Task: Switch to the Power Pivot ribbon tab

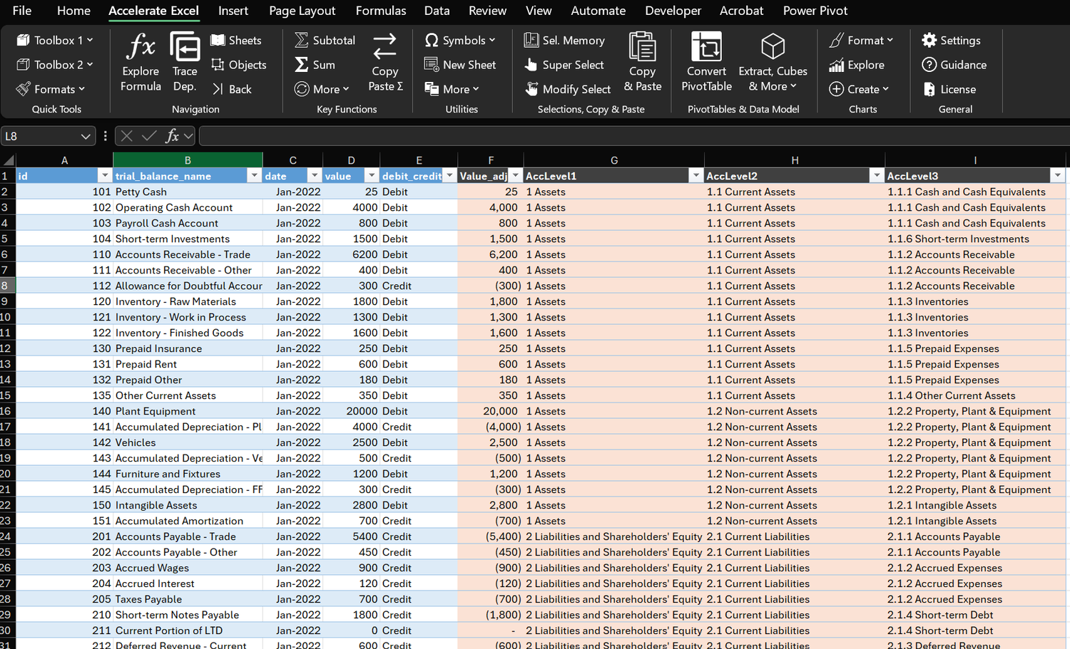Action: [x=815, y=11]
